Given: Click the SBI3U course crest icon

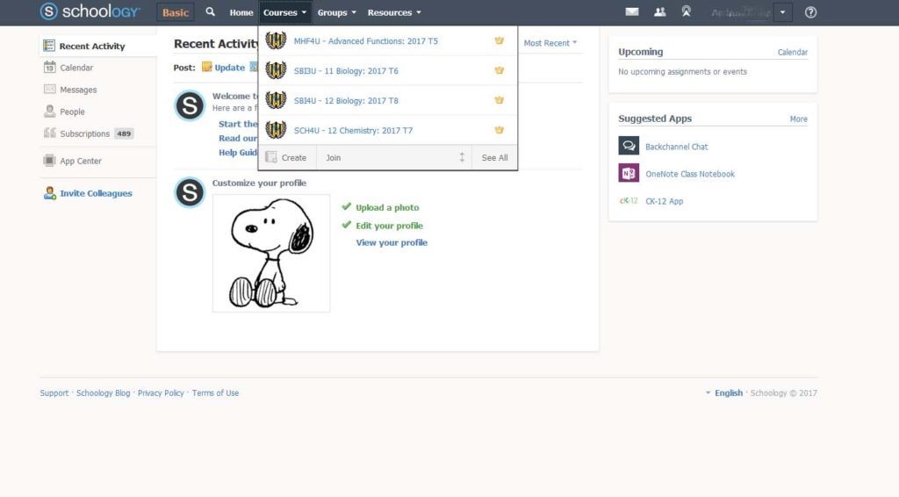Looking at the screenshot, I should pyautogui.click(x=276, y=70).
